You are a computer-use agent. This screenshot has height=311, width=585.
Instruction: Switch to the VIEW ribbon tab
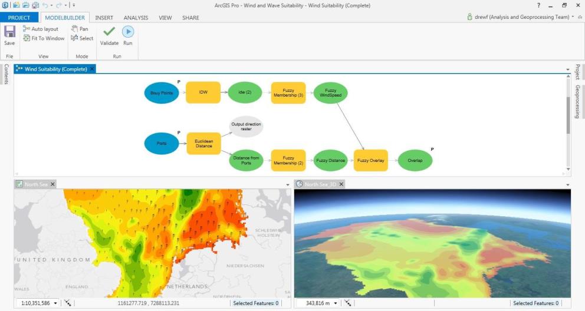(x=165, y=18)
